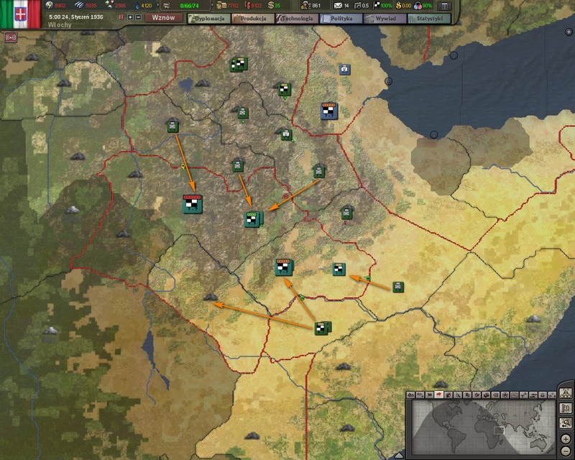Select the flag map mode button above minimap
575x460 pixels.
pyautogui.click(x=430, y=395)
